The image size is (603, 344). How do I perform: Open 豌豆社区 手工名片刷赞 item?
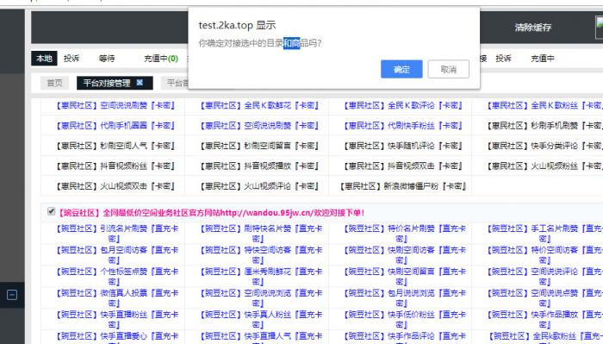click(x=544, y=233)
